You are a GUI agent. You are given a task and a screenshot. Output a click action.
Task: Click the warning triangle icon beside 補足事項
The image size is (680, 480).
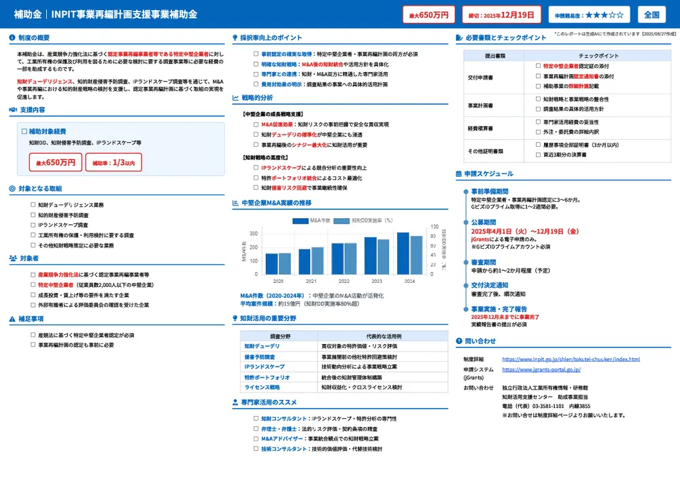(x=12, y=319)
